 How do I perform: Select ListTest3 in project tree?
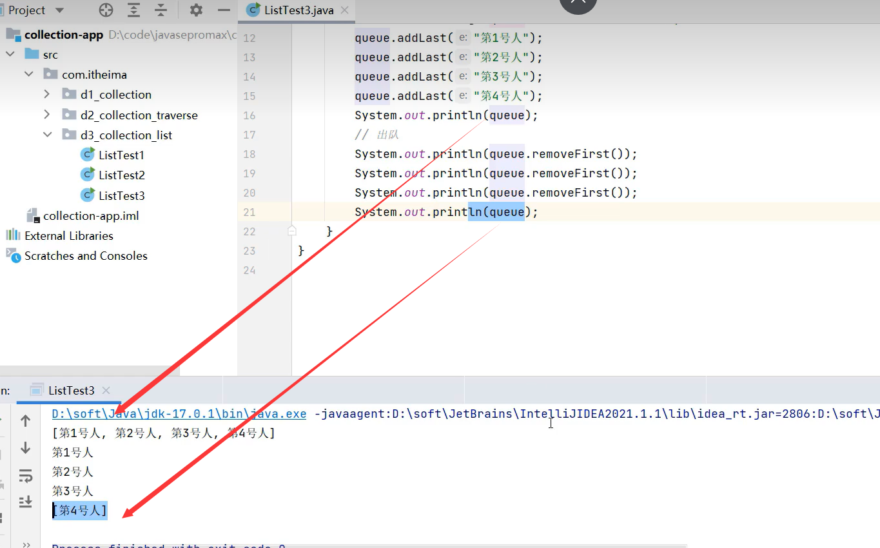click(x=121, y=195)
